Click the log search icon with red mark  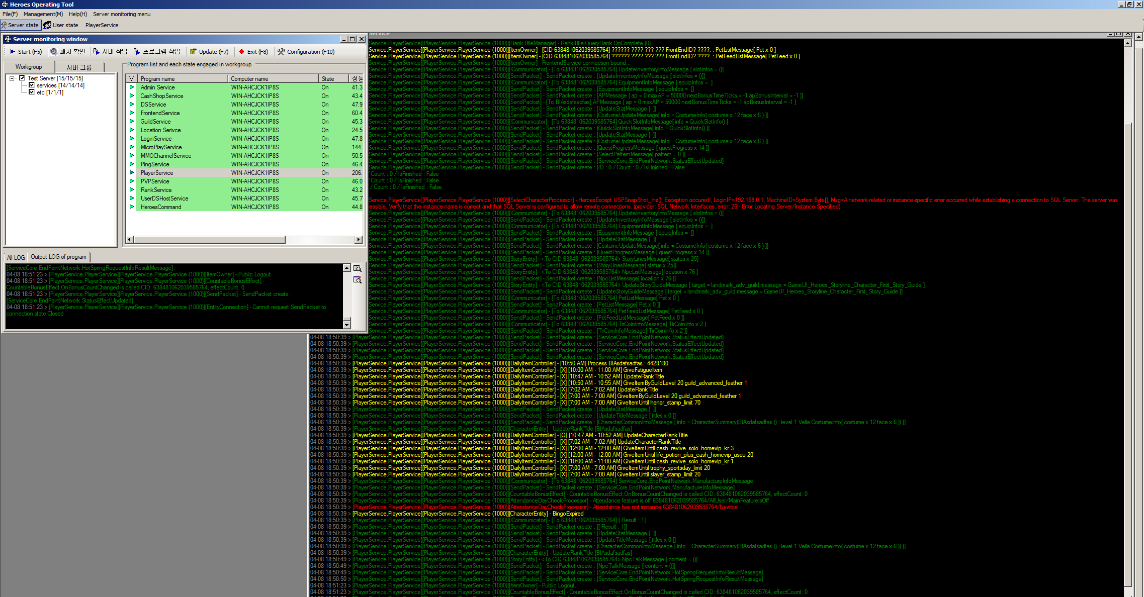pos(358,280)
